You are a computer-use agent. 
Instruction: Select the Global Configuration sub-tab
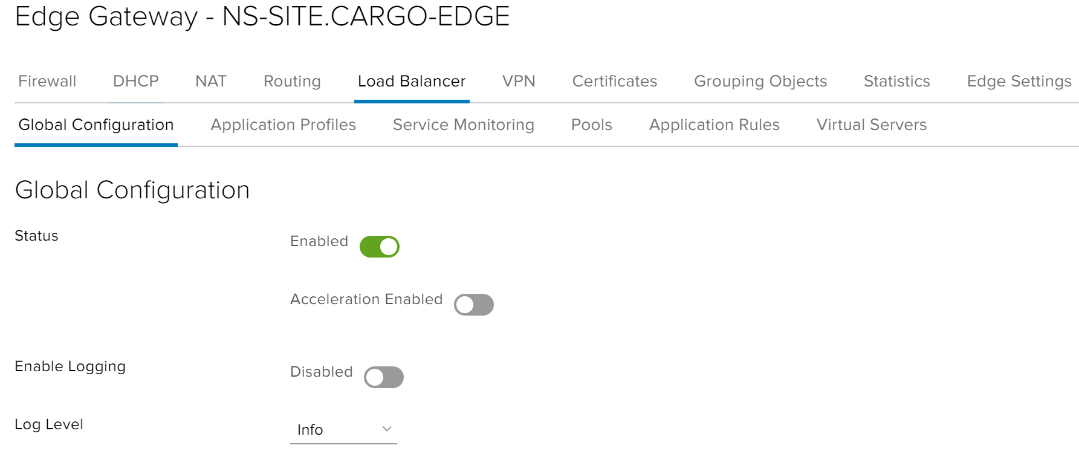[x=96, y=125]
